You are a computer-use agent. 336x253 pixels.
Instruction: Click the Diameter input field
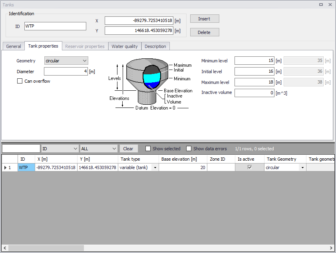66,71
